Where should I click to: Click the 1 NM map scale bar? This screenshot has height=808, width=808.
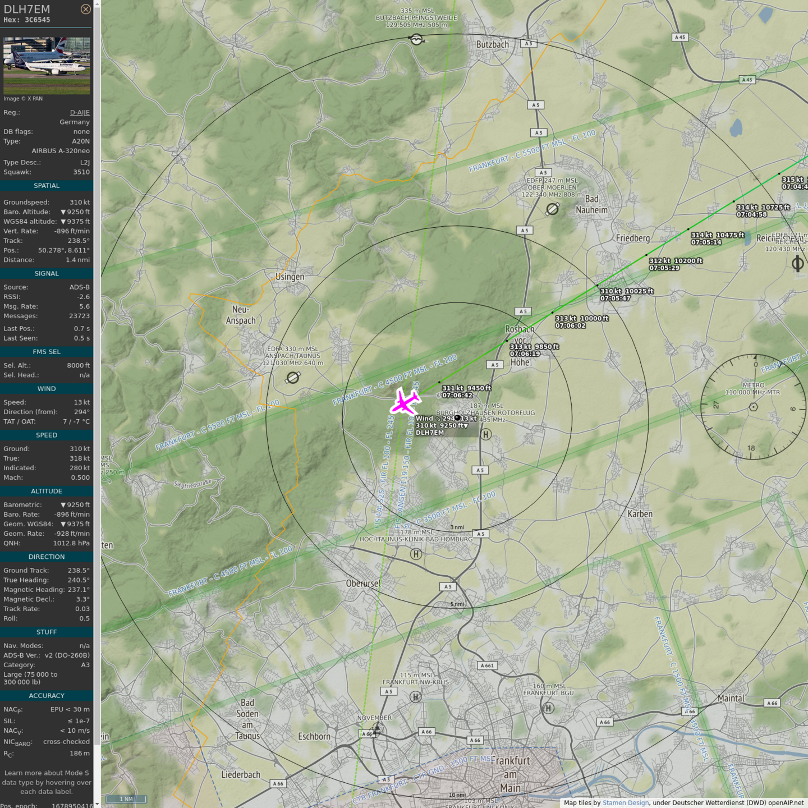126,799
